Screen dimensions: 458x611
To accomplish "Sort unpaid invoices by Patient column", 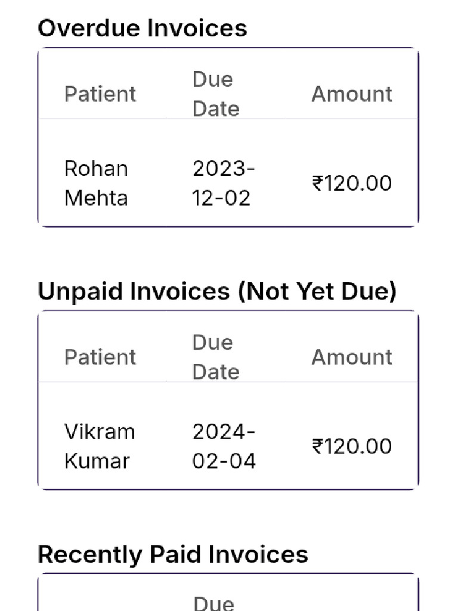I will point(100,357).
